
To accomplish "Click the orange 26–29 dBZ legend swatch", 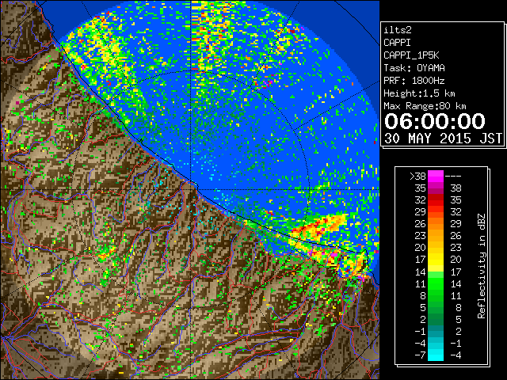I will [436, 223].
